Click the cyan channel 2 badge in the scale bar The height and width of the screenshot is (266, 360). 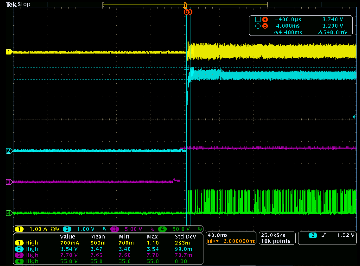tap(67, 229)
